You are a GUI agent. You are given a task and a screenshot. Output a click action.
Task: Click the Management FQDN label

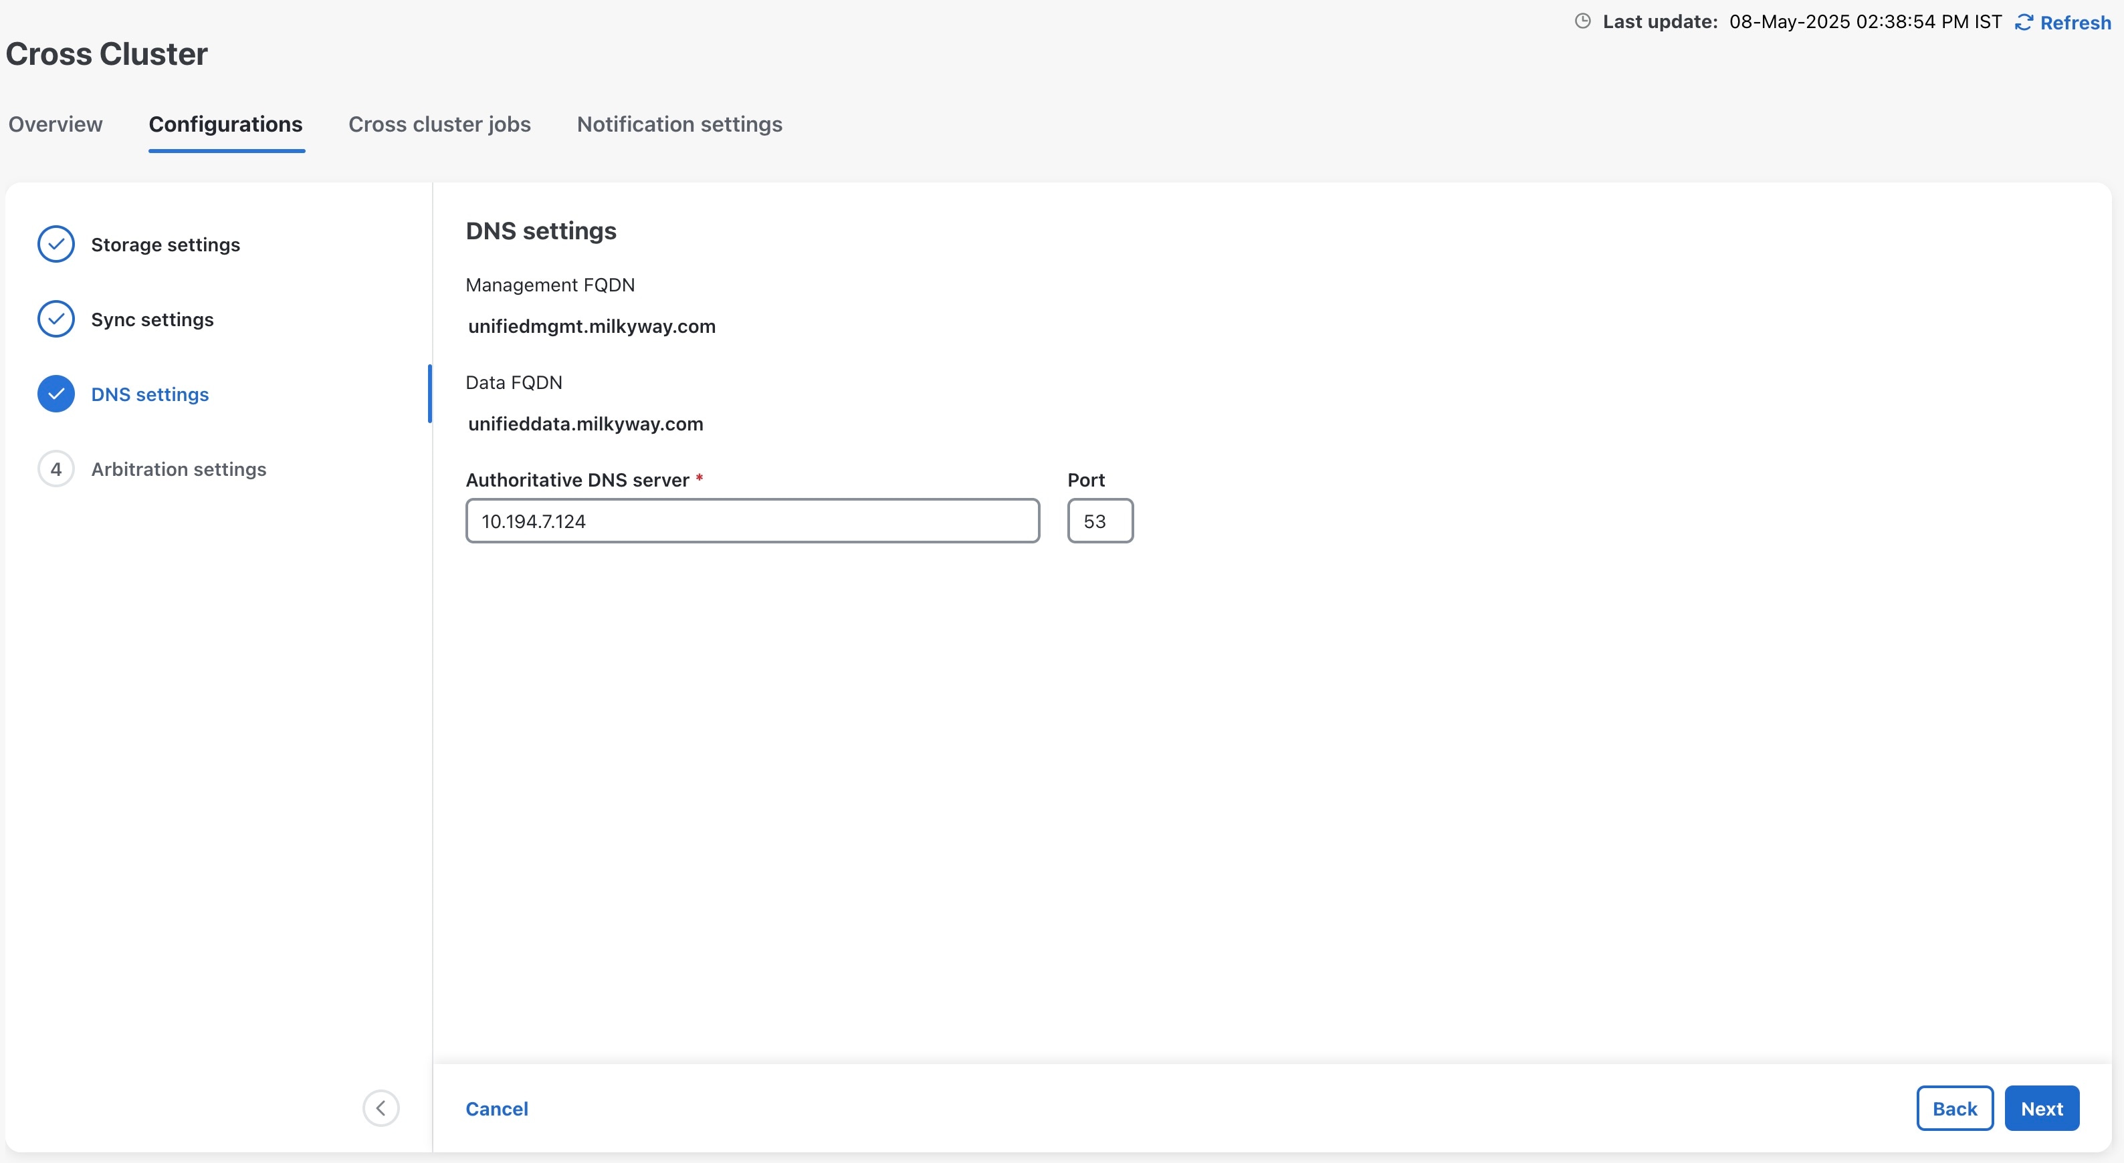(550, 285)
